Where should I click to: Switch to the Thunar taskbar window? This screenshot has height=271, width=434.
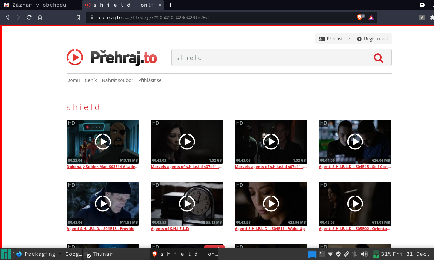pos(116,254)
